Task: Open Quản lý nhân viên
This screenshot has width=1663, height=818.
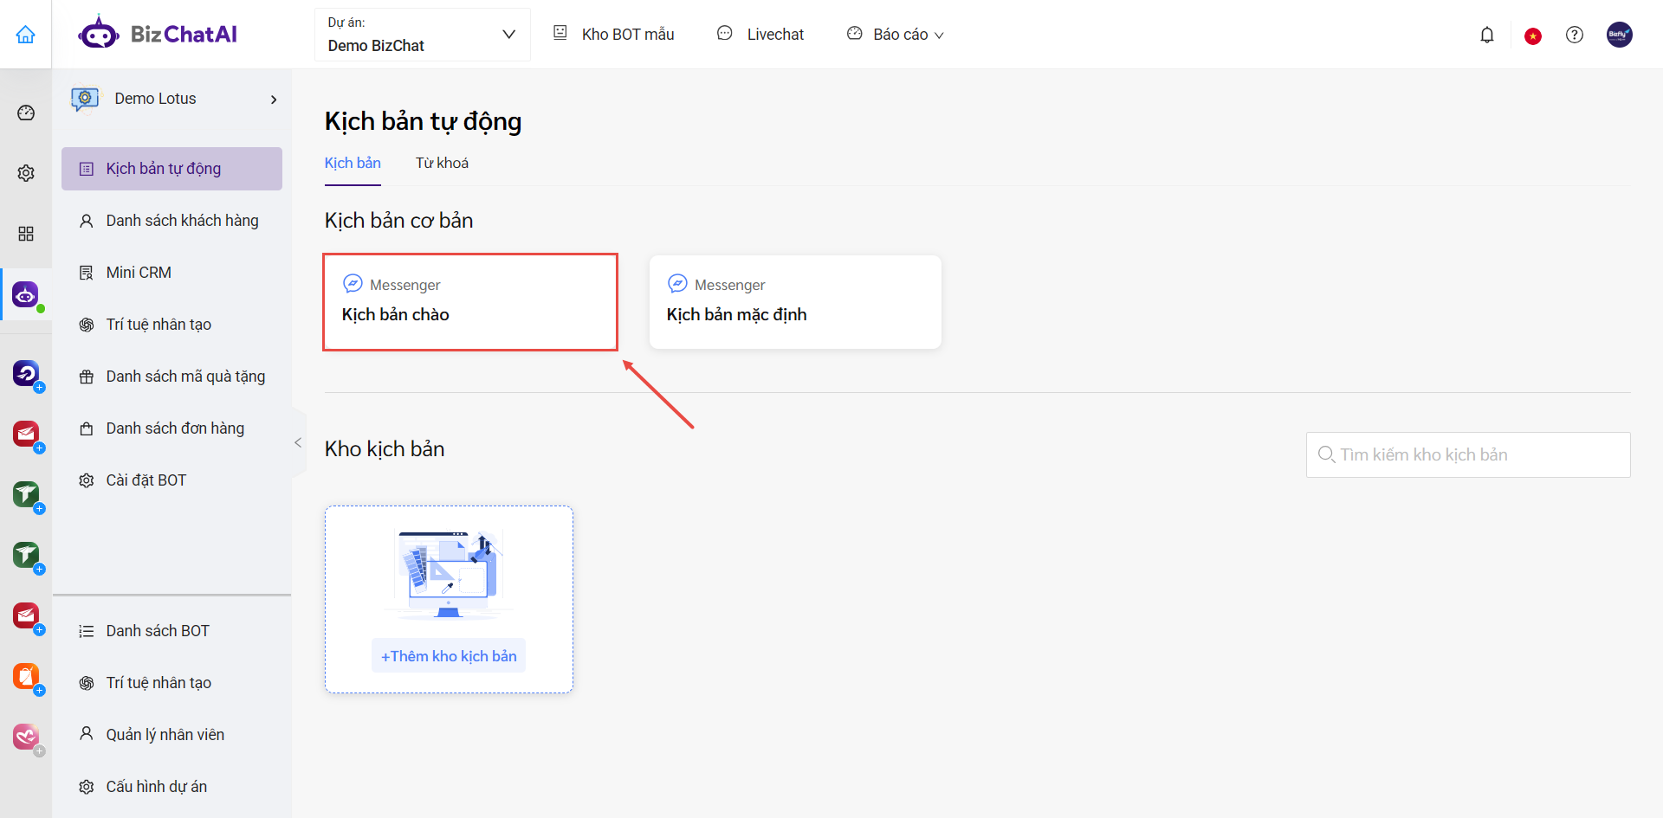Action: coord(171,735)
